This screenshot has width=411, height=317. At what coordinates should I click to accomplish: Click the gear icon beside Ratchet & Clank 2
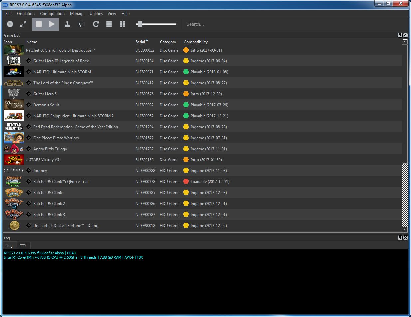pyautogui.click(x=29, y=204)
